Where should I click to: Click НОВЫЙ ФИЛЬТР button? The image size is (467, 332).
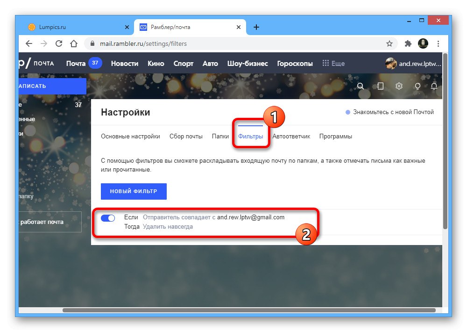pyautogui.click(x=134, y=191)
